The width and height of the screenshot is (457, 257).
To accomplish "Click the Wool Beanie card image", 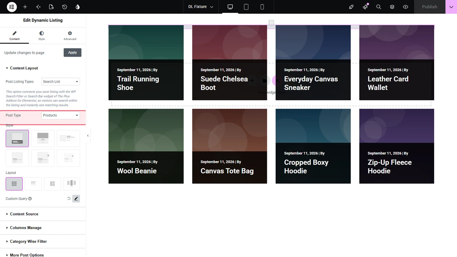I will coord(146,130).
